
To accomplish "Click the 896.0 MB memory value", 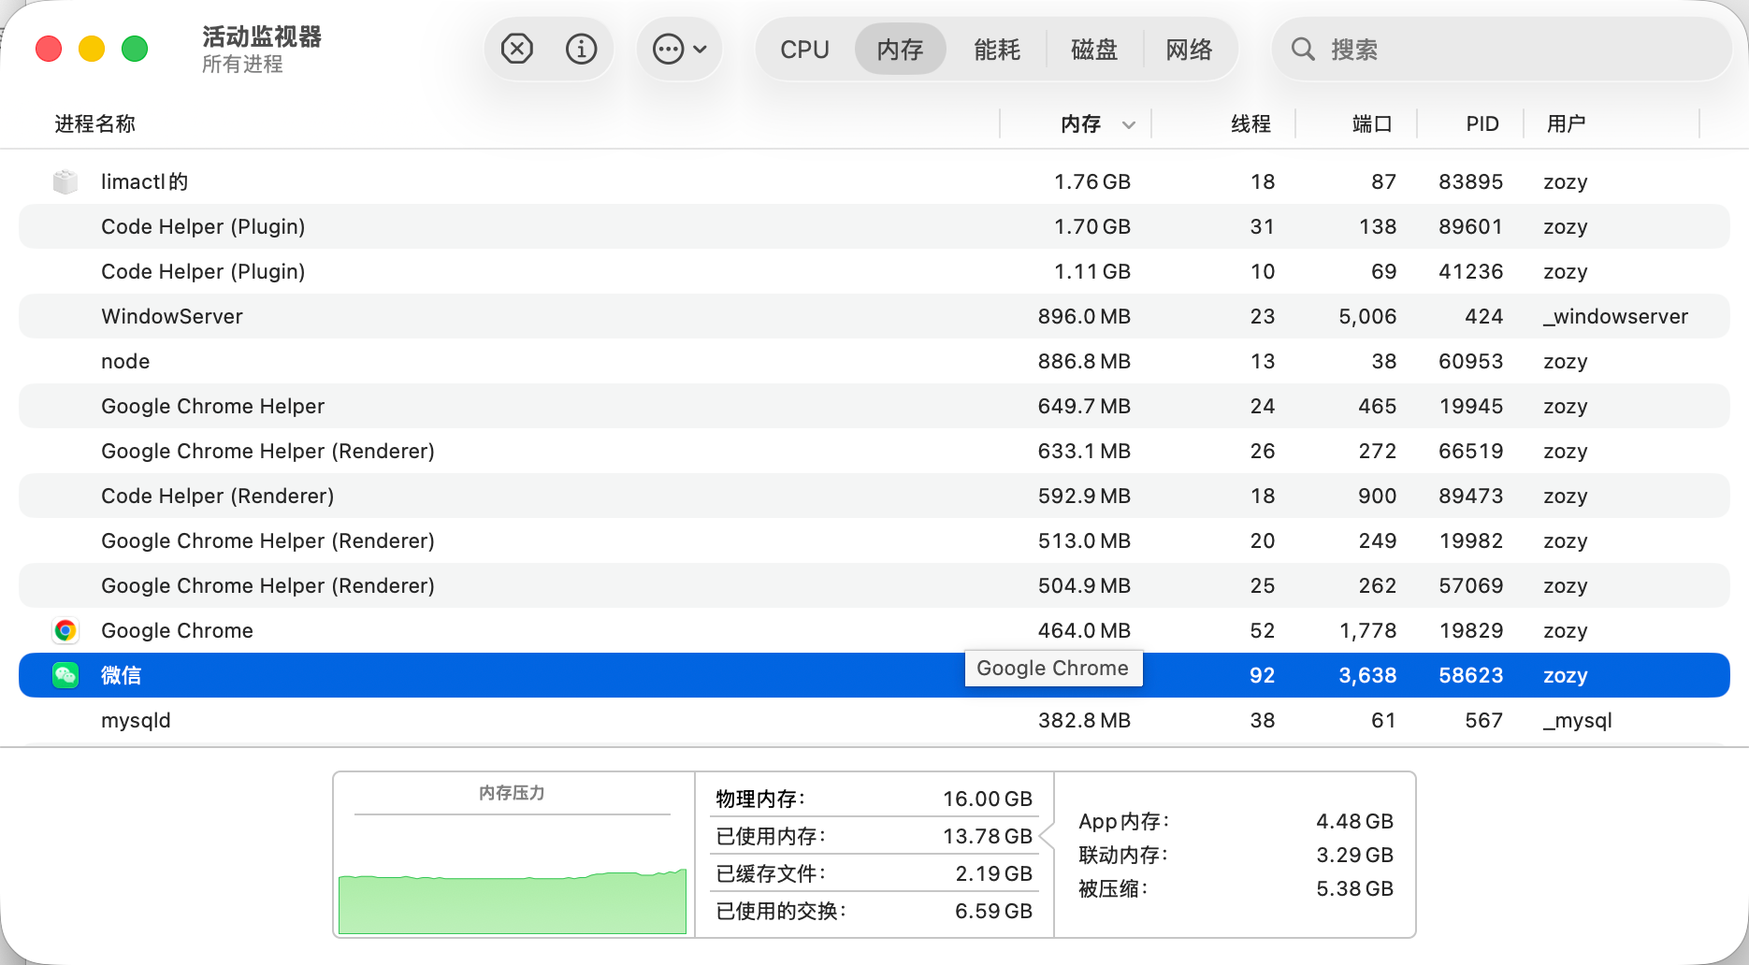I will coord(1084,316).
